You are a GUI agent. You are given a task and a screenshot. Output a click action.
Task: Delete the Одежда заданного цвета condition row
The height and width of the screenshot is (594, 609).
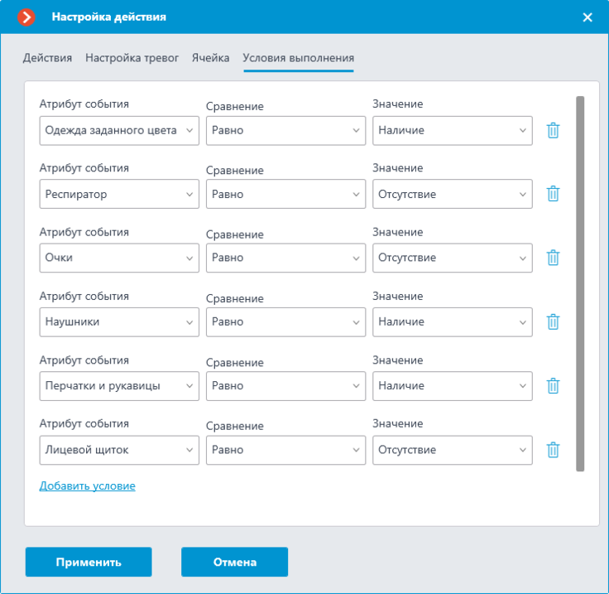point(553,131)
